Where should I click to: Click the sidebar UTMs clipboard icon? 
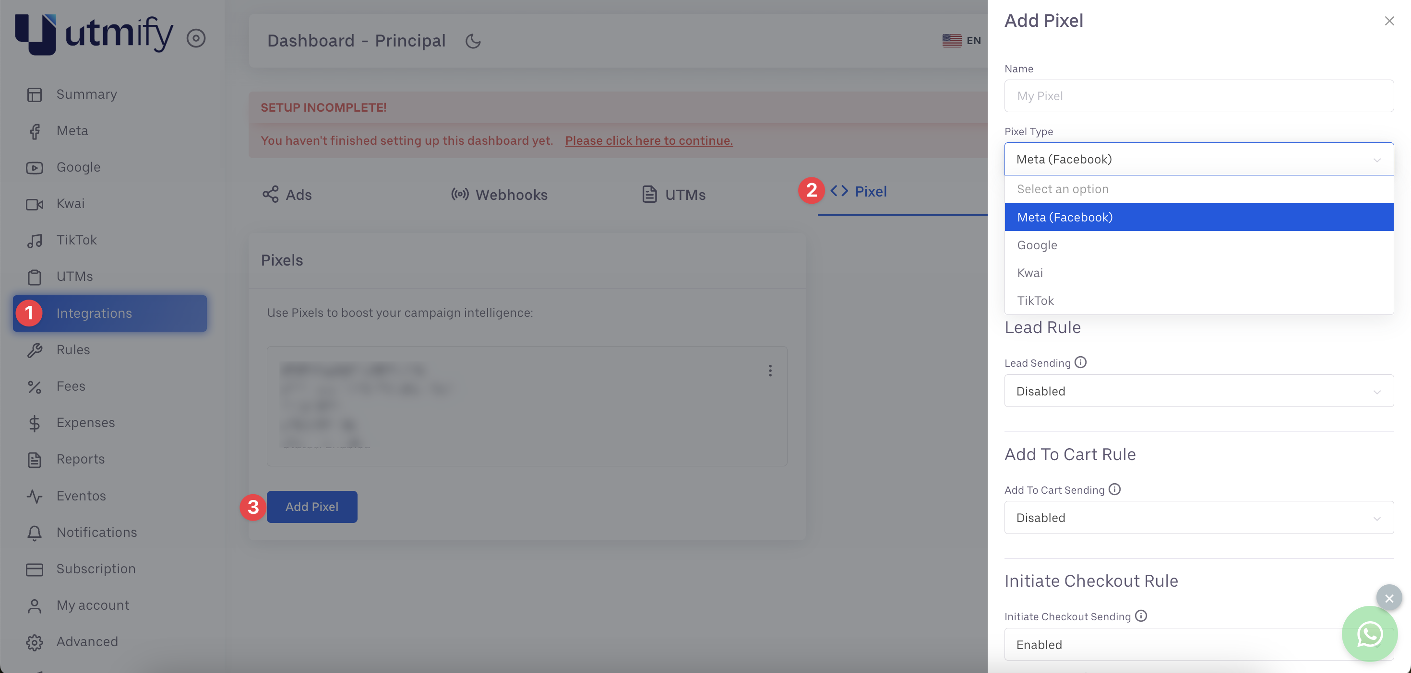pyautogui.click(x=35, y=277)
